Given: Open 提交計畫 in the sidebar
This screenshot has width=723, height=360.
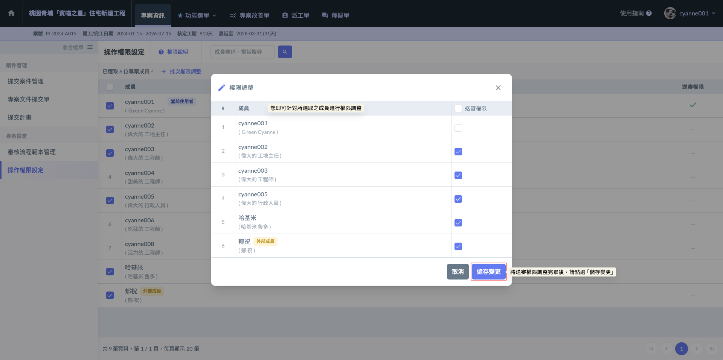Looking at the screenshot, I should pos(49,117).
